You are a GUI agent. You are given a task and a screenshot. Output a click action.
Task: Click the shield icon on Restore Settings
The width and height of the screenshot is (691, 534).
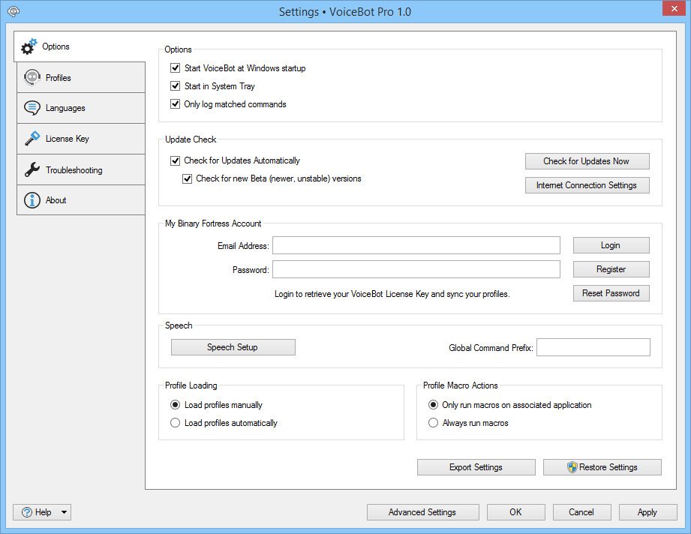click(573, 467)
